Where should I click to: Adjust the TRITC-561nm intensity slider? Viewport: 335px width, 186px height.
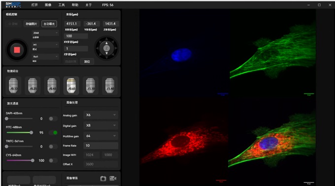point(19,147)
